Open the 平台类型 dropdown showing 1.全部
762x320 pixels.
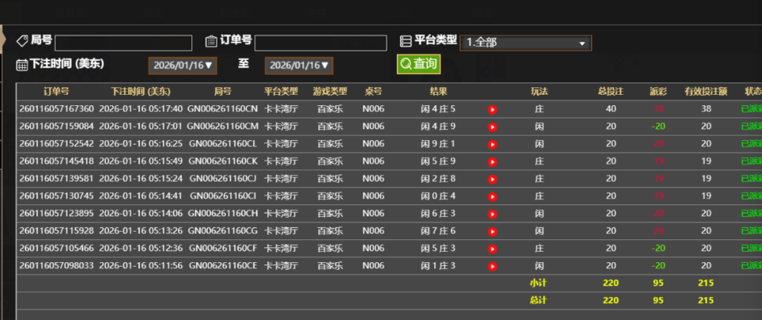[x=525, y=43]
